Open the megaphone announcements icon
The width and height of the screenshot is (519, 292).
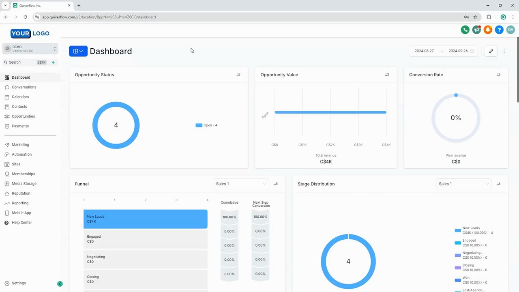pos(476,30)
